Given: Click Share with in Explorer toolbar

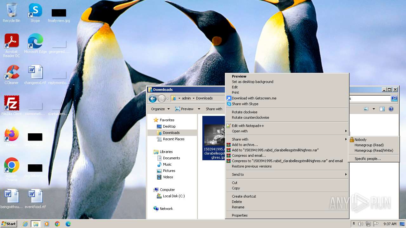Looking at the screenshot, I should tap(214, 109).
